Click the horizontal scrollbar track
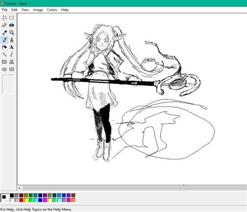This screenshot has width=247, height=212. (134, 188)
